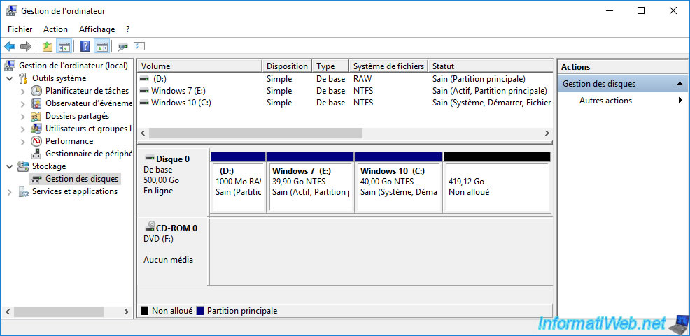Collapse the Outils système tree node
Image resolution: width=690 pixels, height=336 pixels.
click(10, 79)
